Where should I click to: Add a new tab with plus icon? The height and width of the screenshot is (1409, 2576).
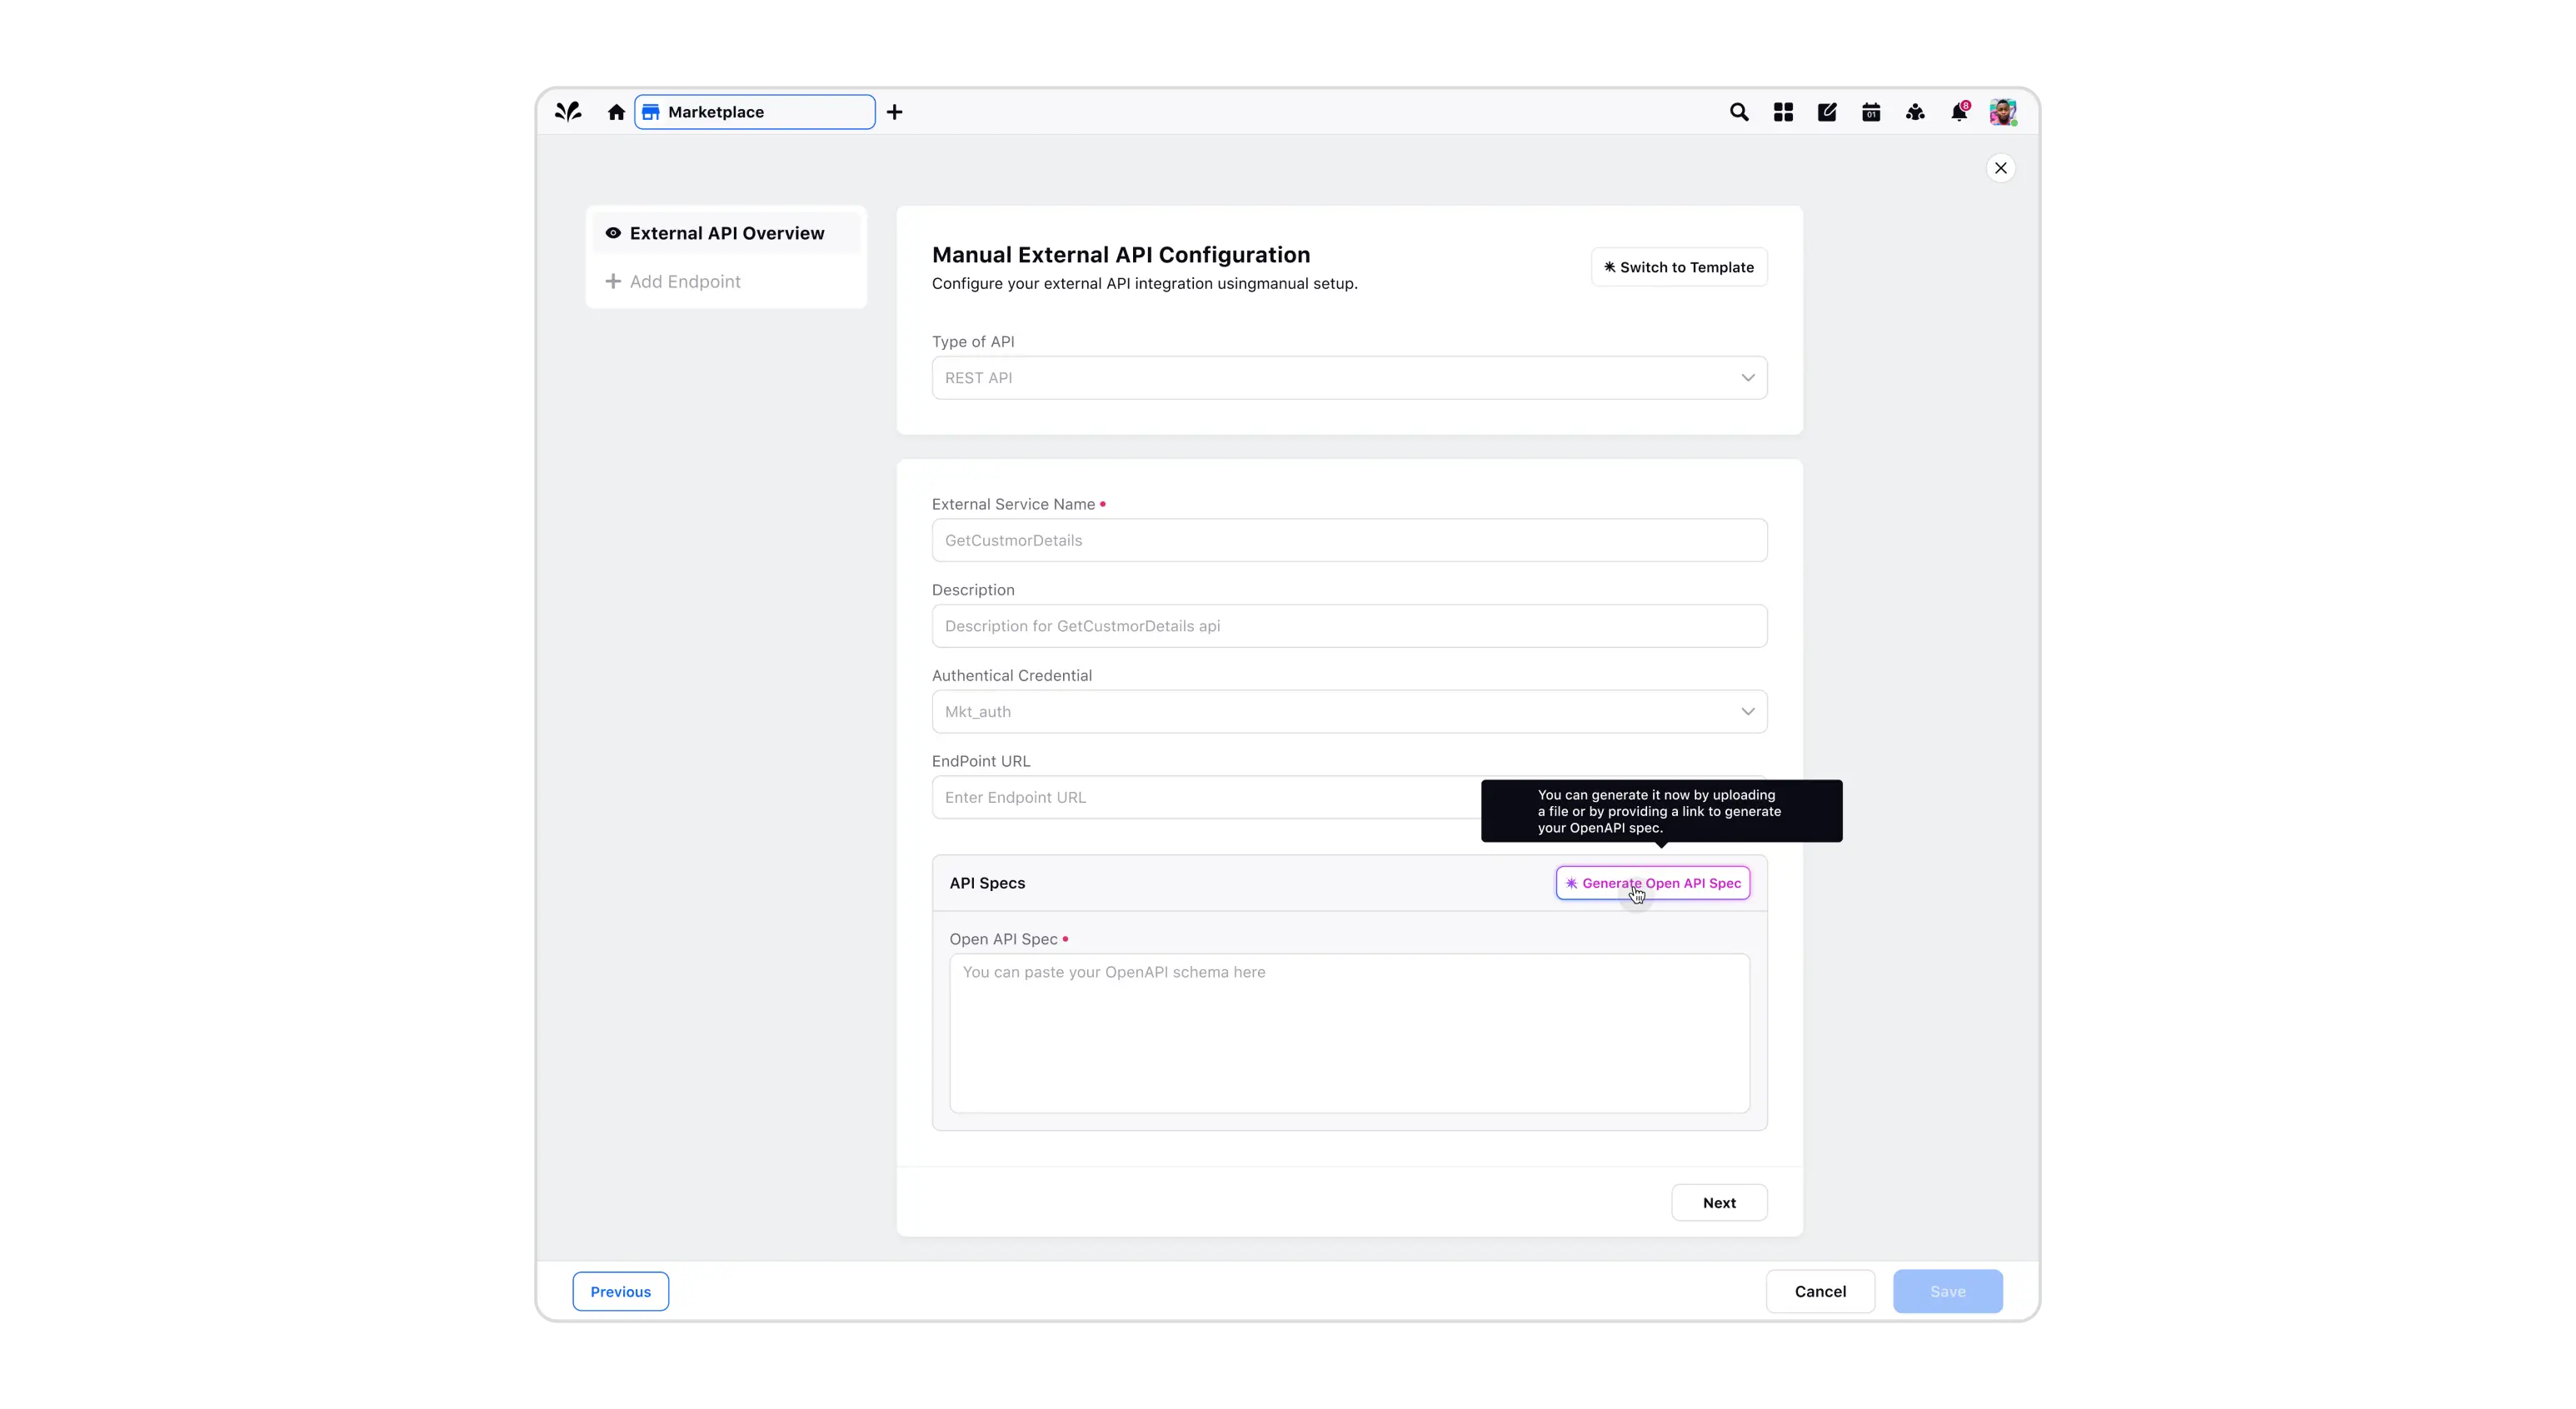coord(894,112)
